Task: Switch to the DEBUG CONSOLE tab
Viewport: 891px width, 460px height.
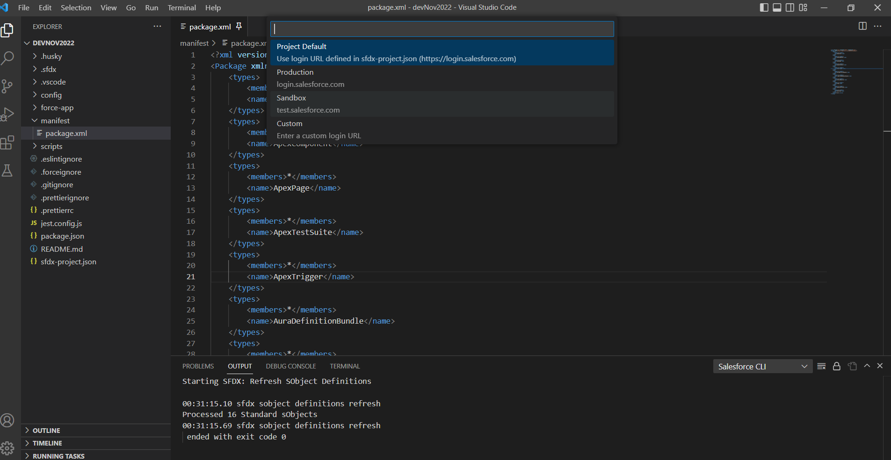Action: [291, 366]
